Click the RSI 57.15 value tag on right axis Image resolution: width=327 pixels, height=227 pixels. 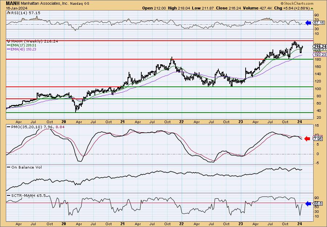[x=319, y=23]
